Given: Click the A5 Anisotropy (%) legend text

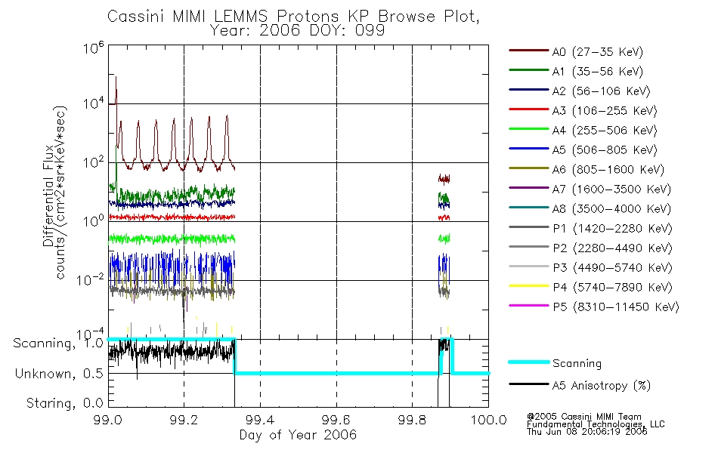Looking at the screenshot, I should tap(602, 386).
